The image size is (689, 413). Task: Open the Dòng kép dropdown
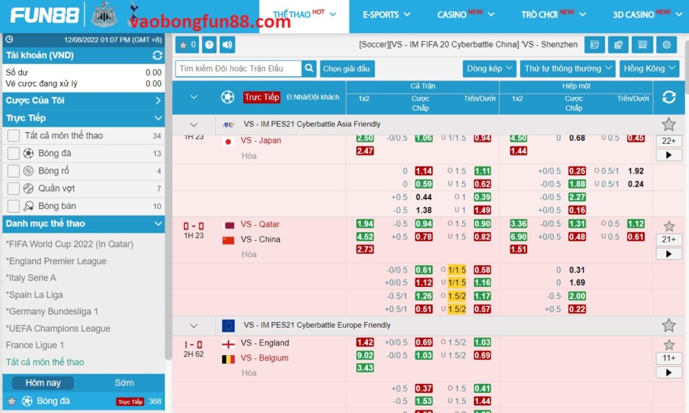tap(489, 69)
